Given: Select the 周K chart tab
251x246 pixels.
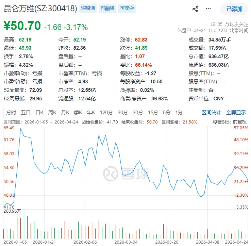Looking at the screenshot, I should pyautogui.click(x=52, y=113).
